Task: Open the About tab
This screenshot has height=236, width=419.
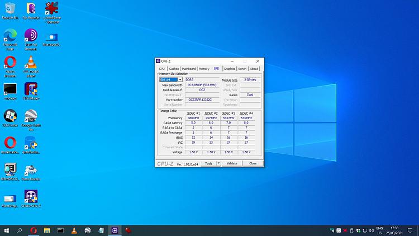Action: pyautogui.click(x=254, y=69)
